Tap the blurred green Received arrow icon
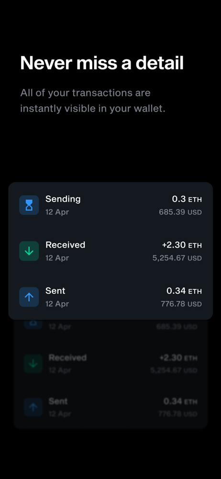 coord(33,363)
